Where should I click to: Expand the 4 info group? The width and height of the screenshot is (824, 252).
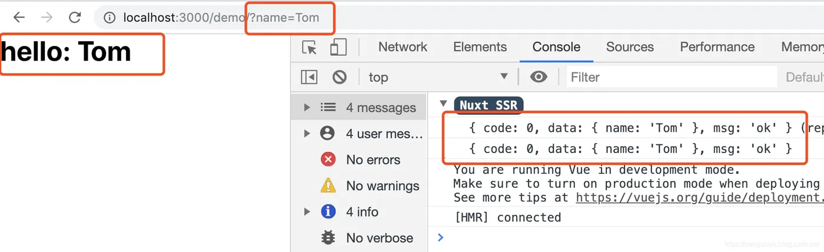click(x=307, y=212)
